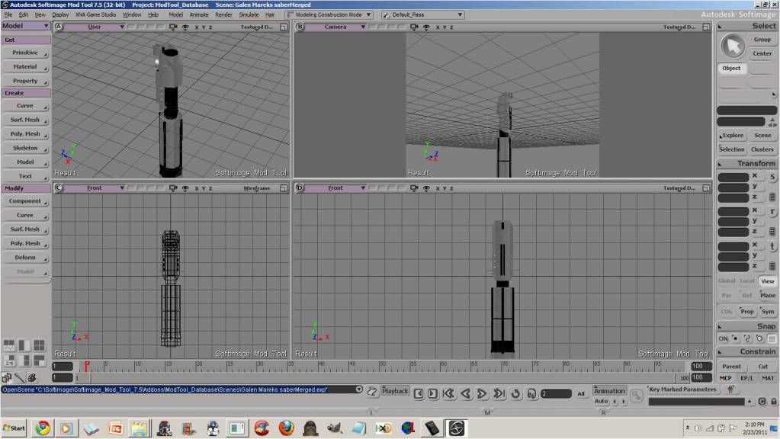
Task: Click the current frame number field
Action: pyautogui.click(x=556, y=394)
